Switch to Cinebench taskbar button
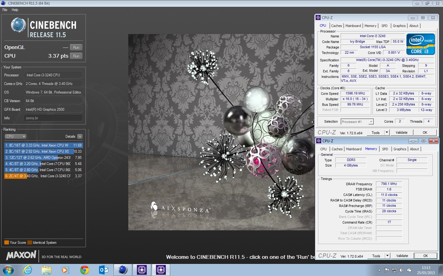 coord(123,270)
